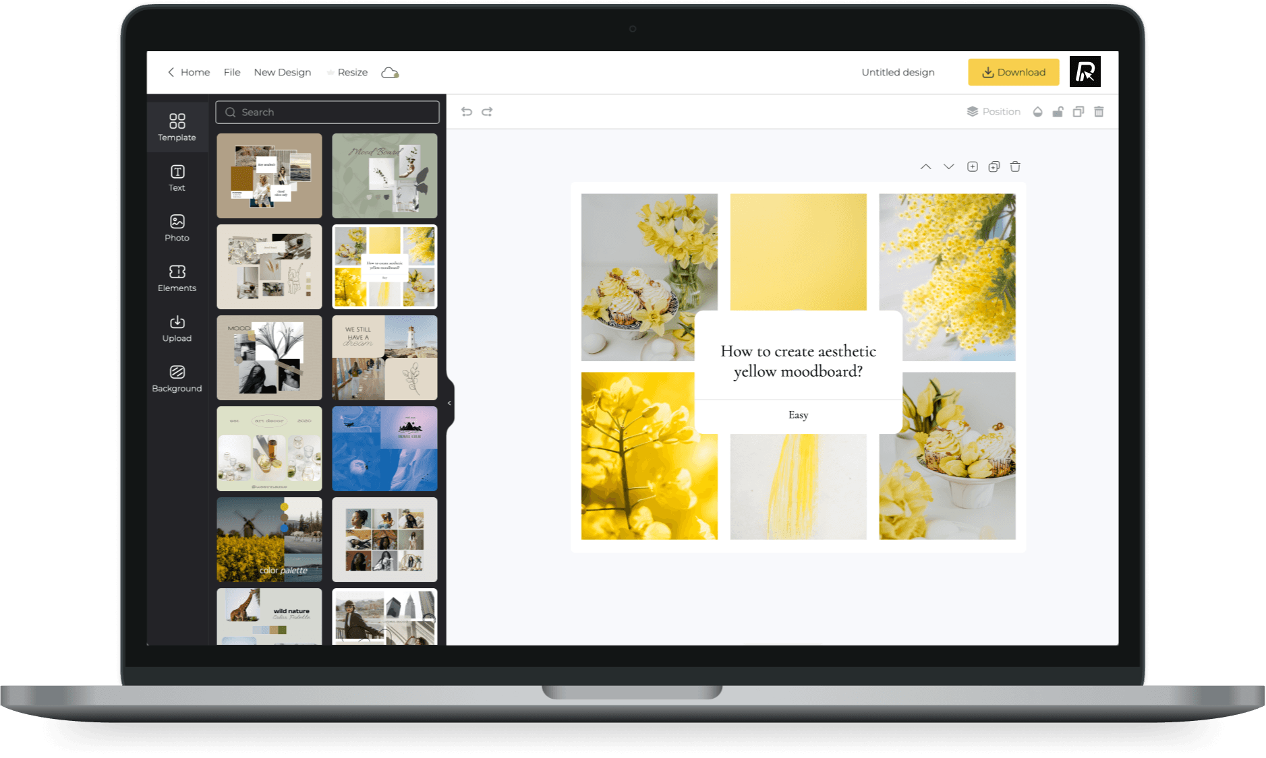Screen dimensions: 1266x758
Task: Select the wild nature giraffe template
Action: click(x=269, y=617)
